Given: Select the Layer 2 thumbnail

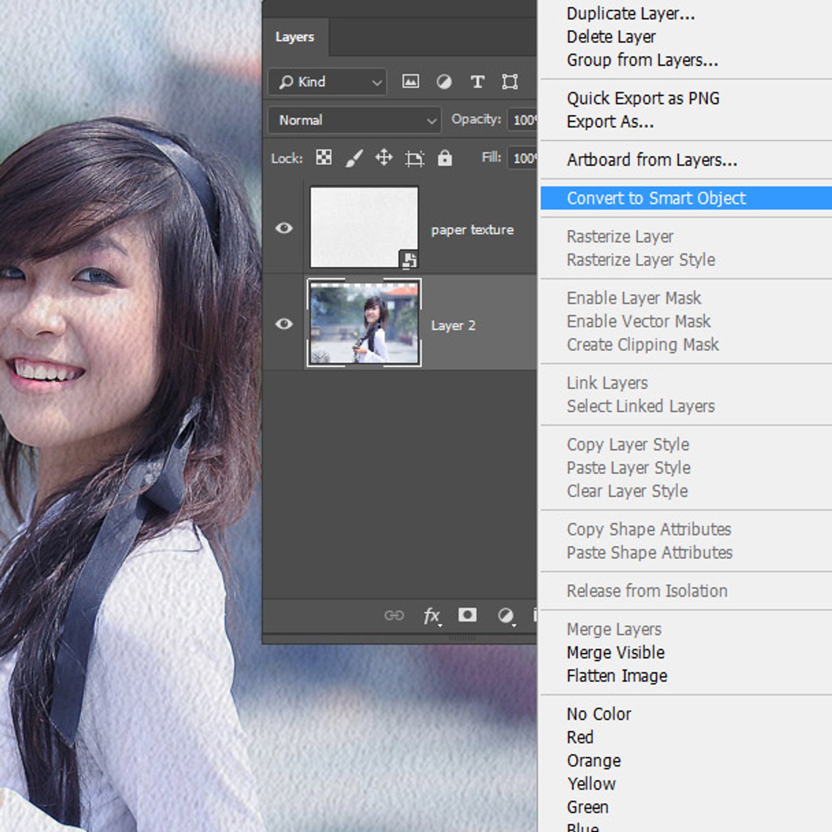Looking at the screenshot, I should [364, 323].
